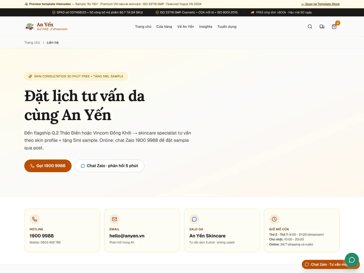Click the ZALO OA card label
364x273 pixels.
tap(196, 229)
